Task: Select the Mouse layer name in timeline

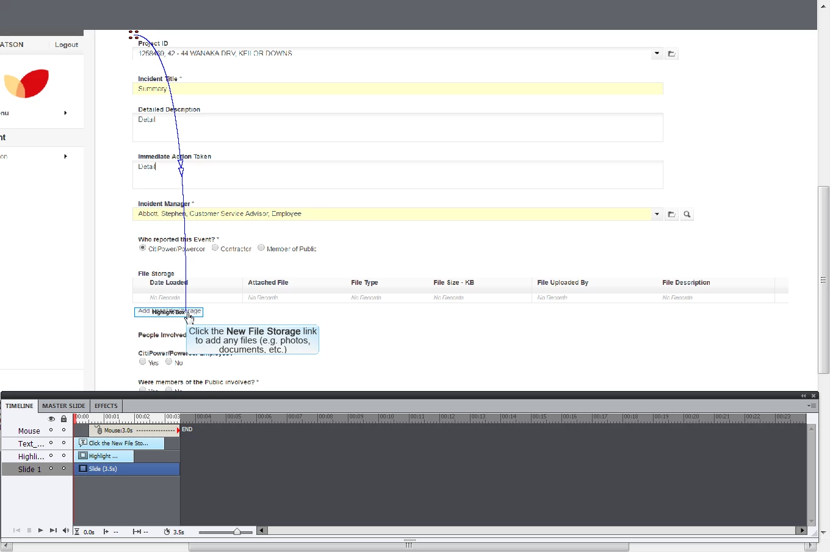Action: pyautogui.click(x=29, y=431)
